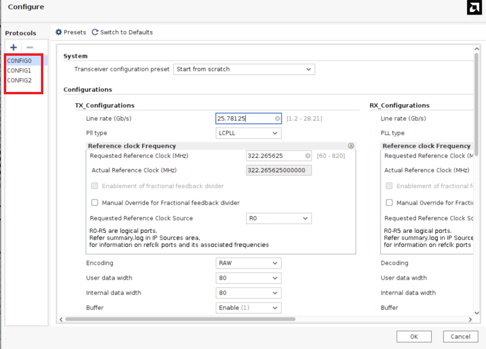Viewport: 486px width, 349px height.
Task: Add a new protocol with plus icon
Action: tap(13, 47)
